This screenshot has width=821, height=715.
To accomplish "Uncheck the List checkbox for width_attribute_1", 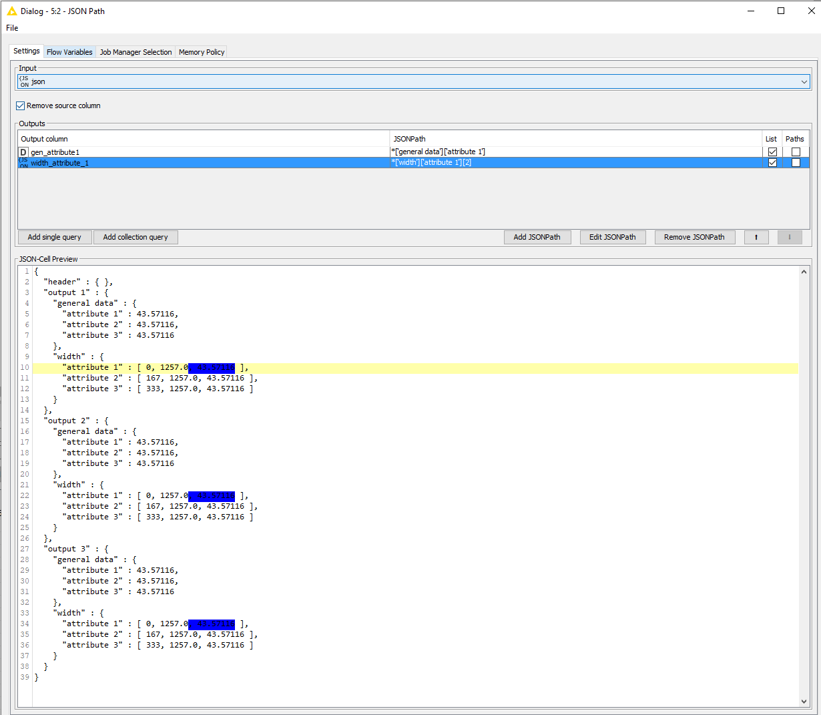I will 772,162.
